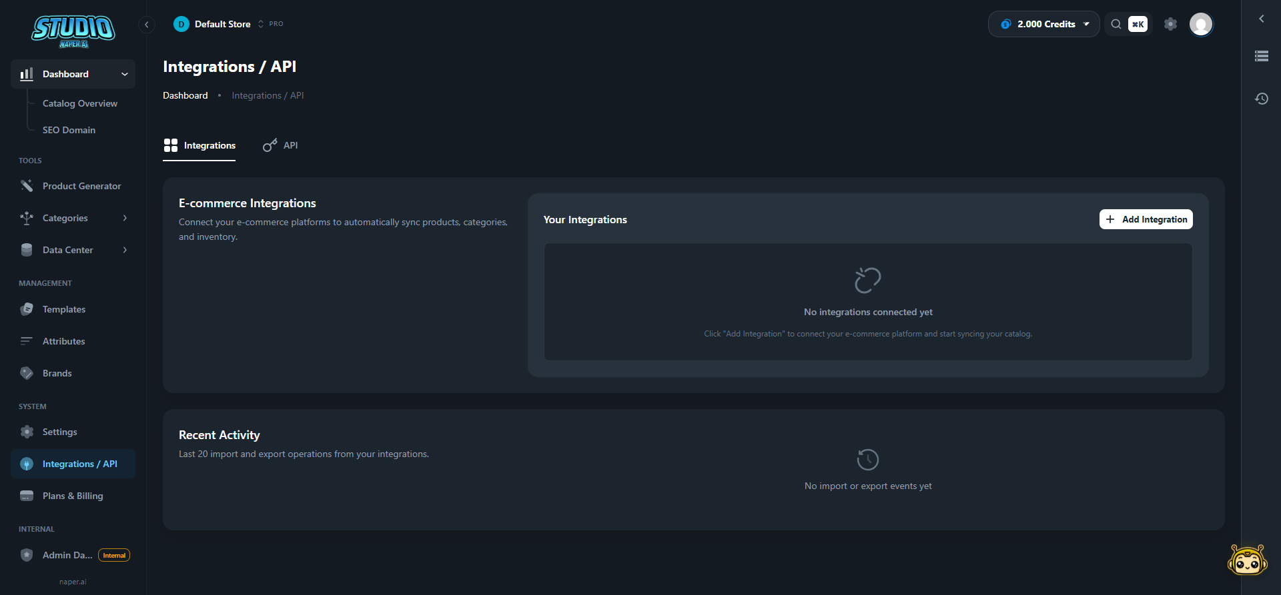
Task: Click the Integrations tab grid icon
Action: click(171, 145)
